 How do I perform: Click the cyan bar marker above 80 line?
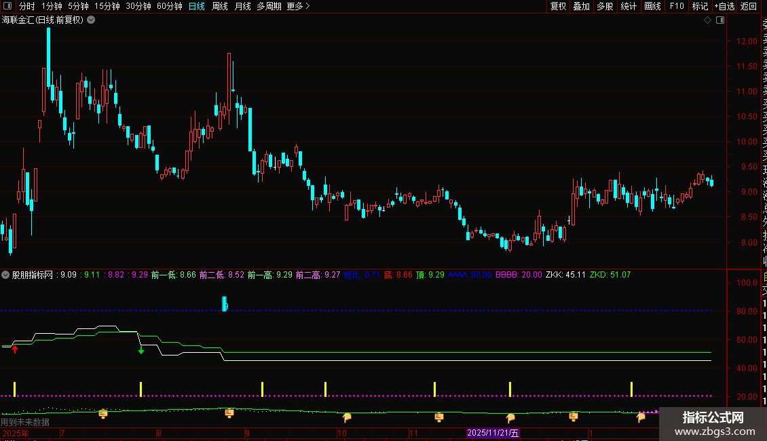(225, 304)
